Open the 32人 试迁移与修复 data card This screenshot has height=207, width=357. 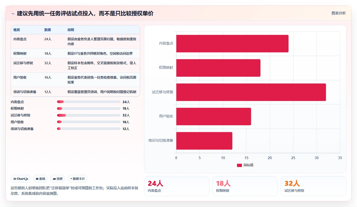click(x=313, y=186)
